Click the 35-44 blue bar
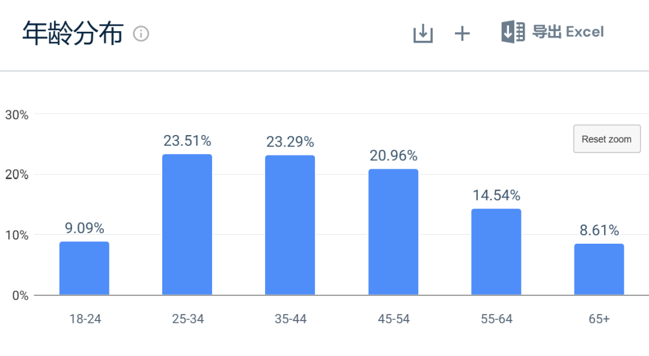This screenshot has width=649, height=356. (x=290, y=225)
